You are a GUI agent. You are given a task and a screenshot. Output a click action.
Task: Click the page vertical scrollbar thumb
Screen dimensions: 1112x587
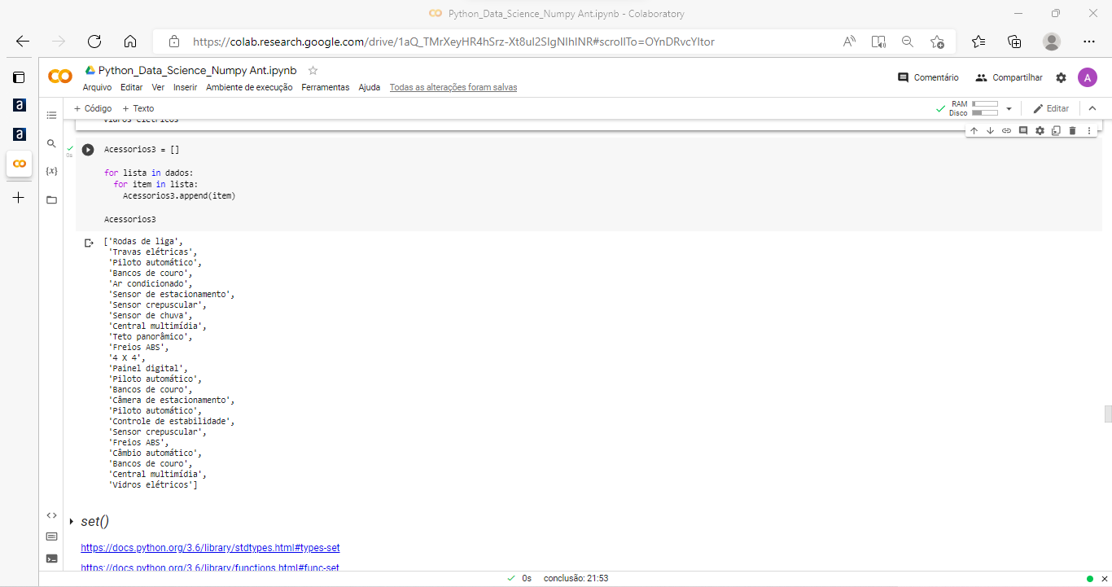click(1107, 414)
